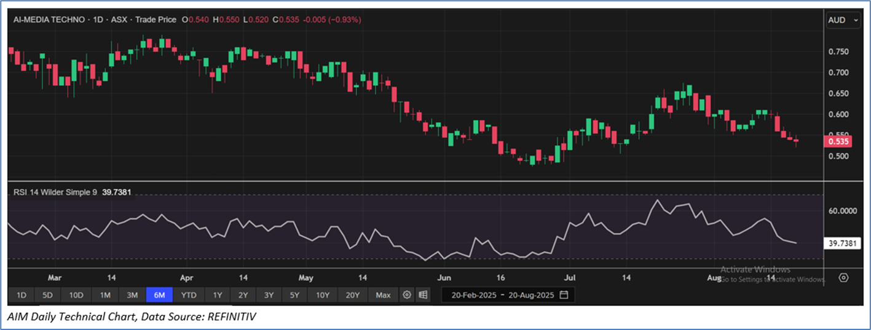Click the RSI 14 Wilder Simple 9 label
The width and height of the screenshot is (871, 330).
pyautogui.click(x=57, y=193)
